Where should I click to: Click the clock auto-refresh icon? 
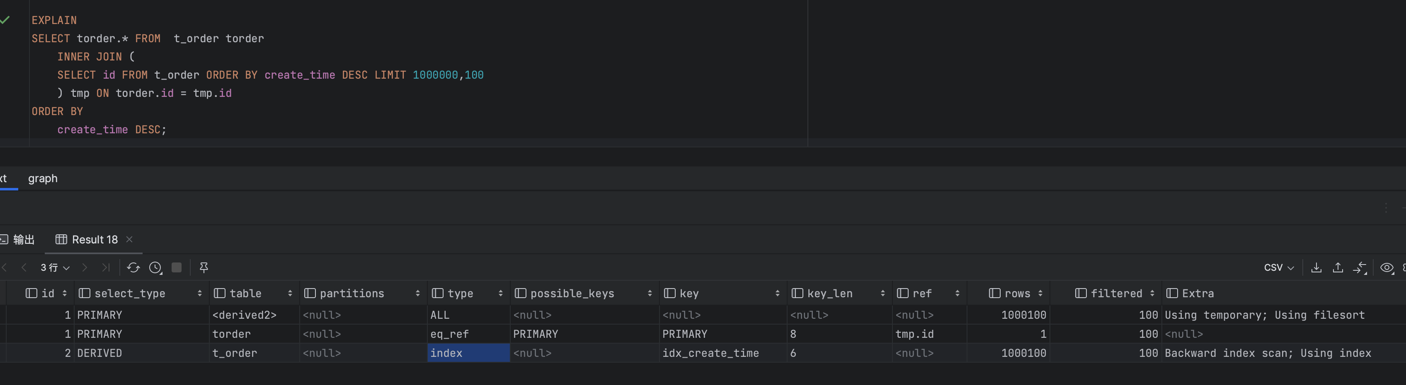pos(155,268)
